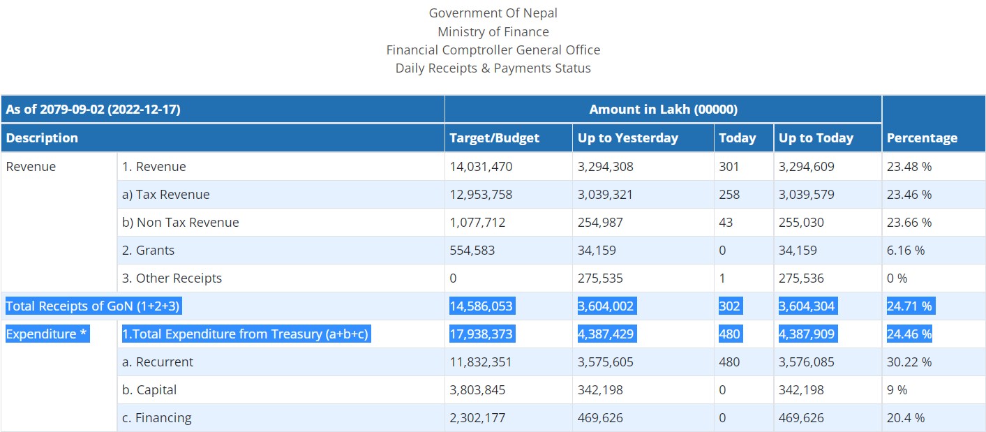The height and width of the screenshot is (432, 986).
Task: Click the 'Target/Budget' column header
Action: pyautogui.click(x=494, y=138)
